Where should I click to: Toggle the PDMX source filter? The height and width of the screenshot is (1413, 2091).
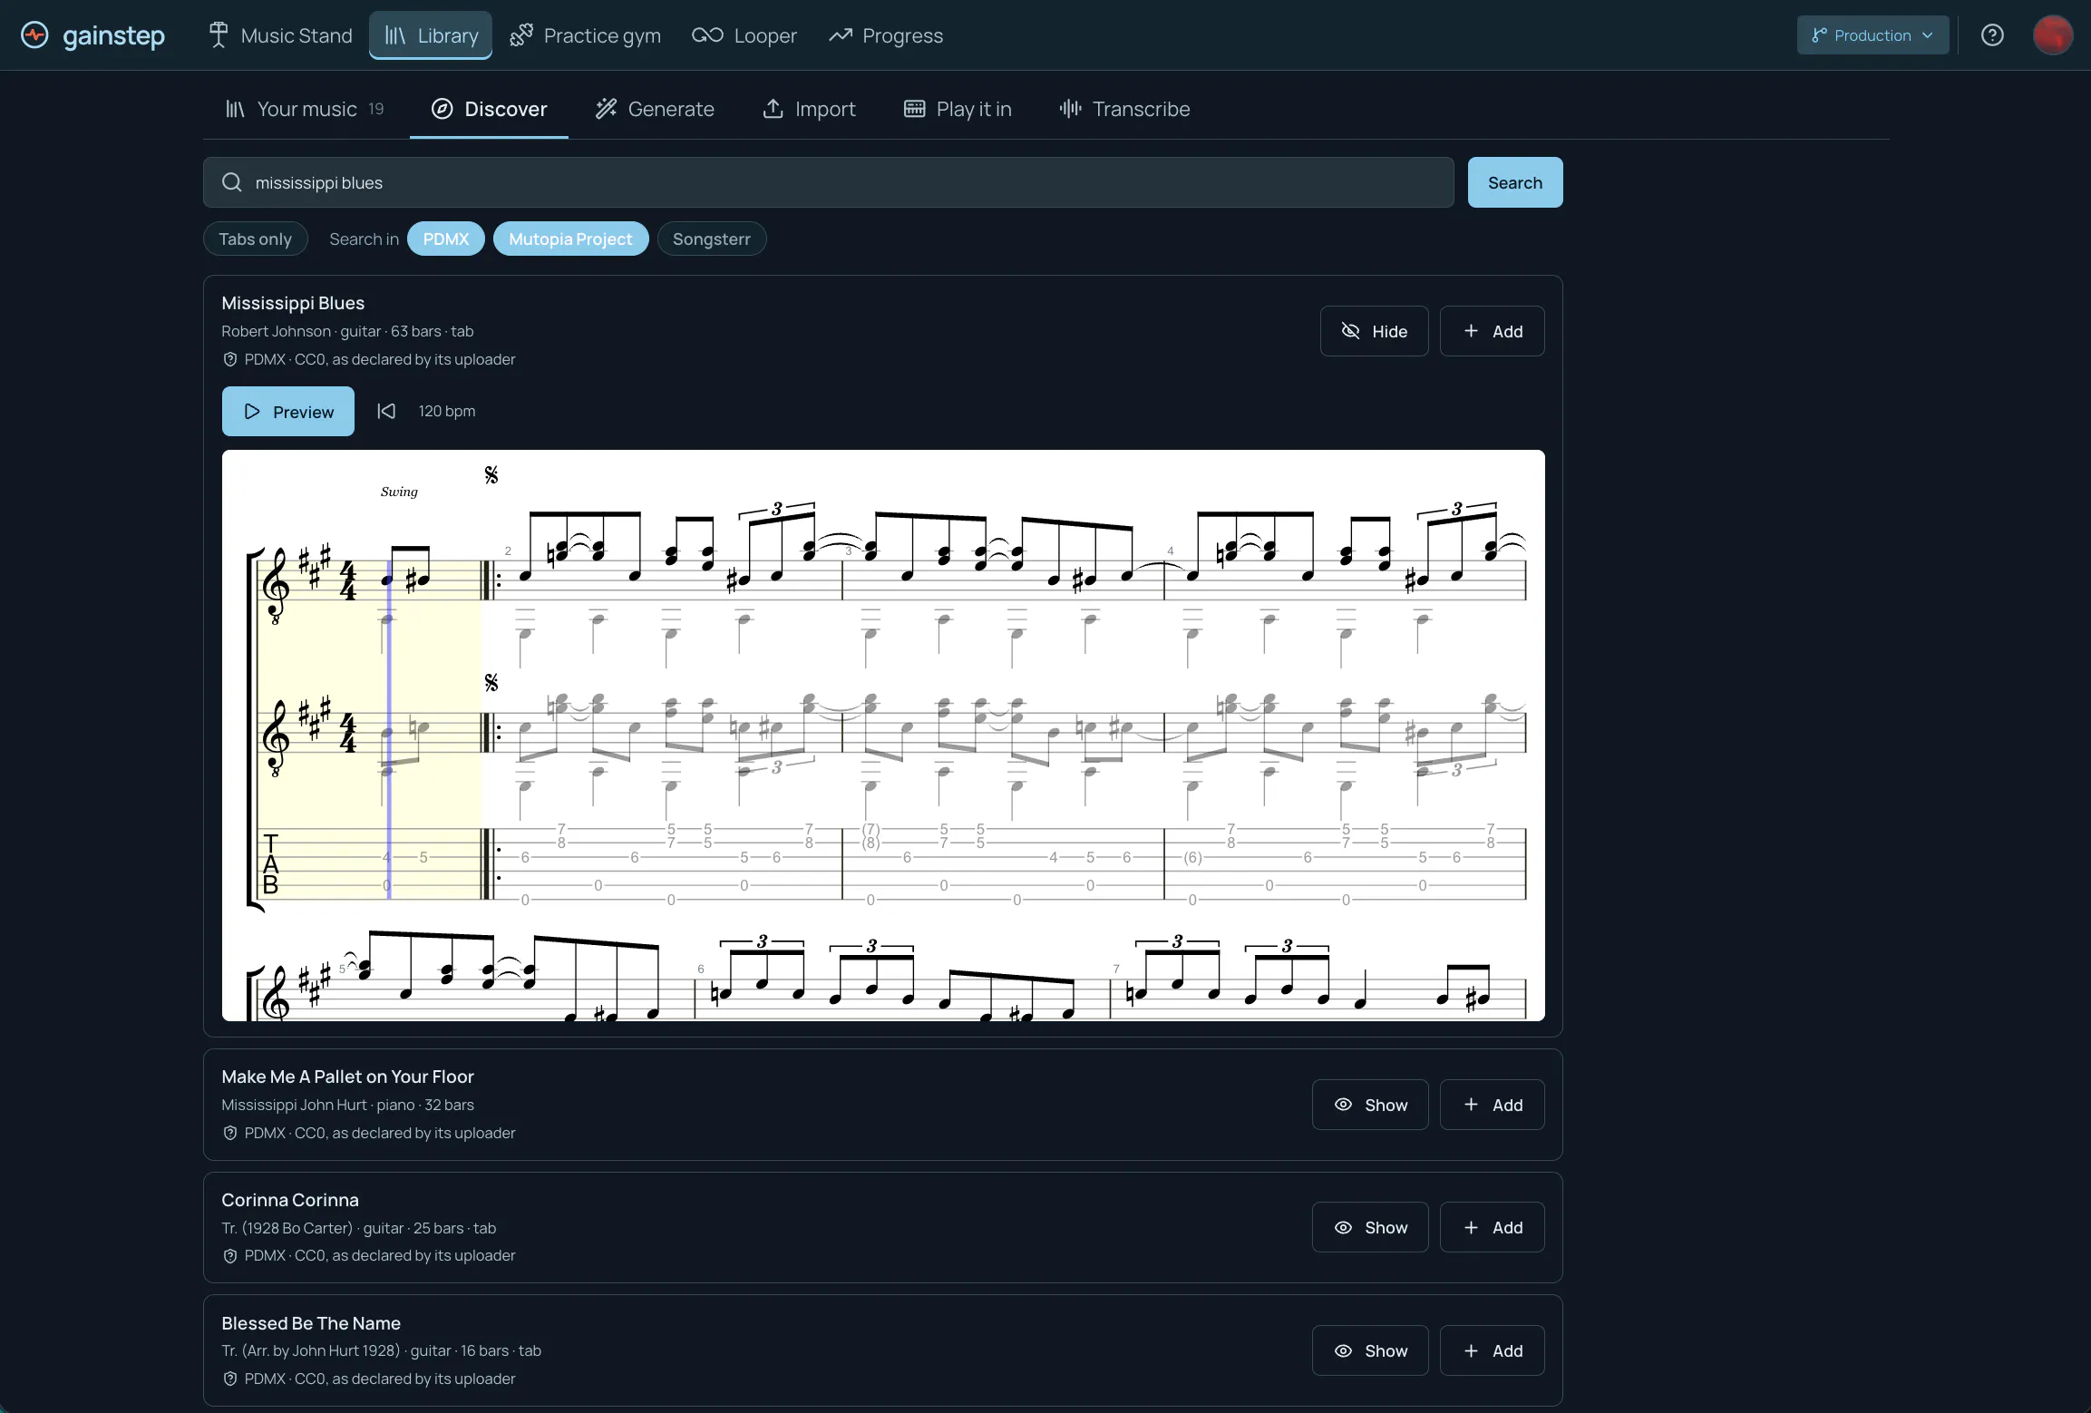446,239
